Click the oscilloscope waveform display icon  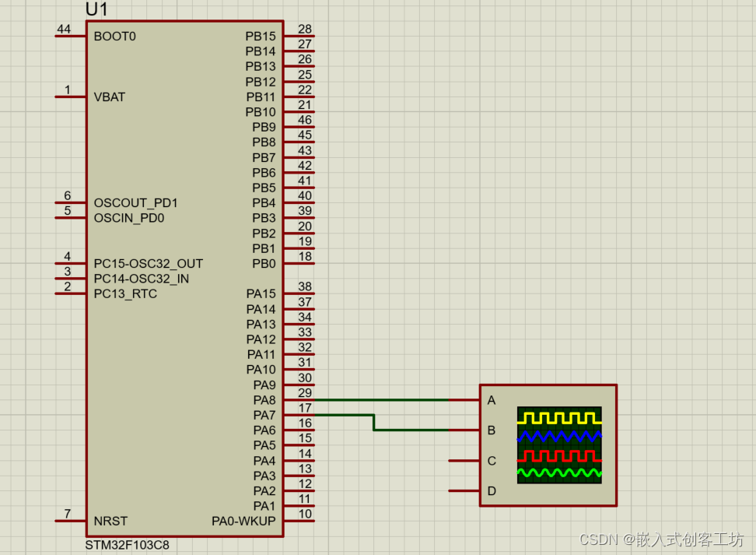point(559,445)
